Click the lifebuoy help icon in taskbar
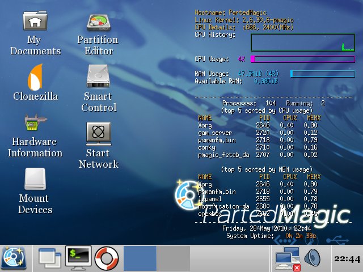363x272 pixels. tap(106, 258)
